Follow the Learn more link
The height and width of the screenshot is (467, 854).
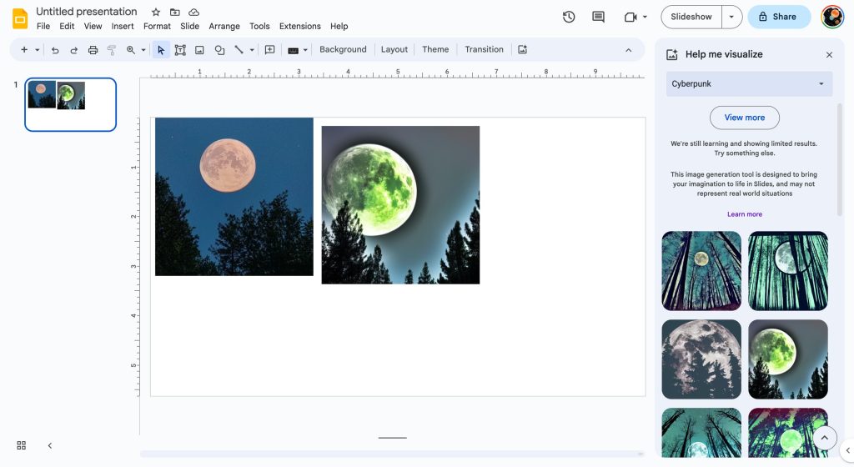(744, 214)
